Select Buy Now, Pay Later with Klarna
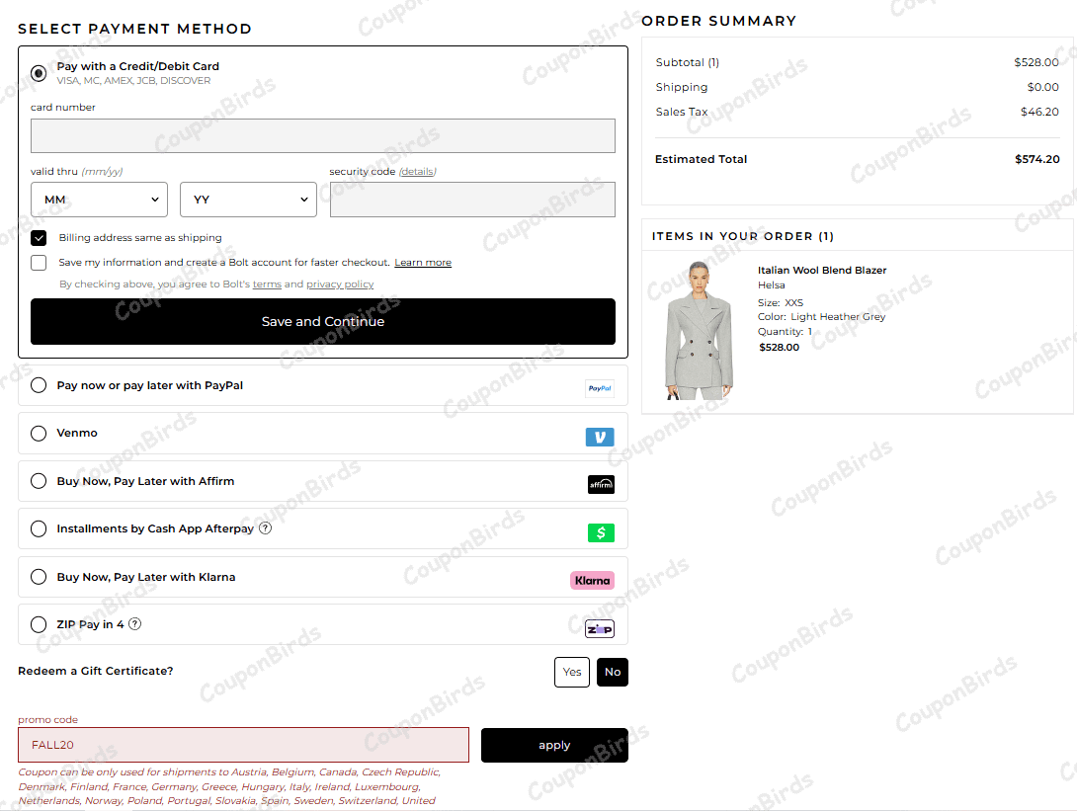The height and width of the screenshot is (811, 1077). coord(39,577)
